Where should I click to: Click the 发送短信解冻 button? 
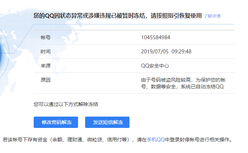click(x=107, y=122)
